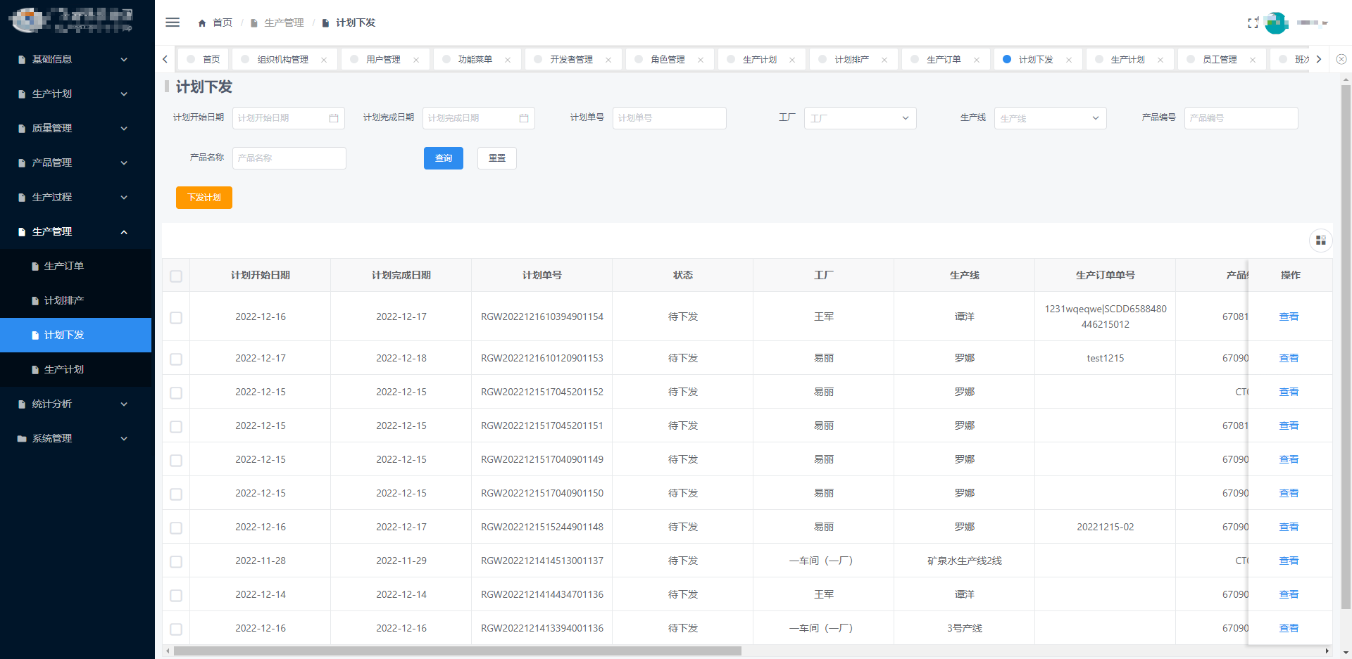
Task: Expand the 基础信息 sidebar menu
Action: [x=76, y=60]
